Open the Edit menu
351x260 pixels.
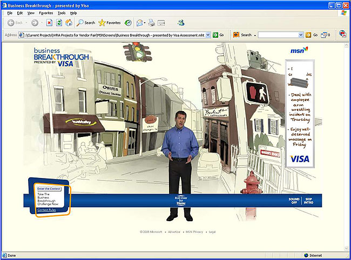[x=20, y=13]
